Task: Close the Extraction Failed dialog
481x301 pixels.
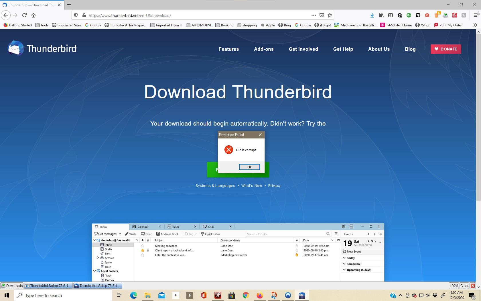Action: [x=260, y=135]
